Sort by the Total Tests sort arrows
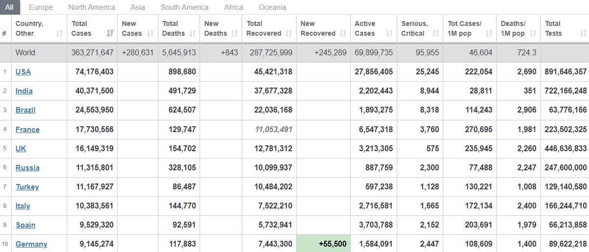Image resolution: width=589 pixels, height=252 pixels. click(583, 34)
